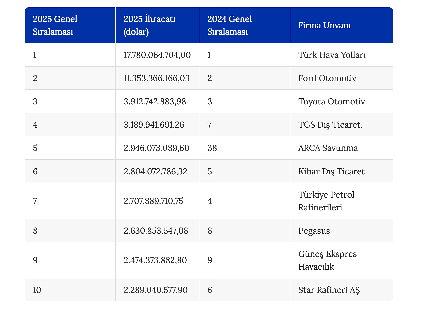Click the 2025 İhracatı (dolar) header

point(157,25)
